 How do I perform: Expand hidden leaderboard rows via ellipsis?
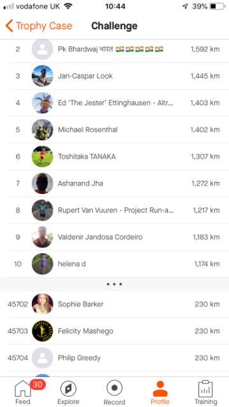tap(114, 284)
